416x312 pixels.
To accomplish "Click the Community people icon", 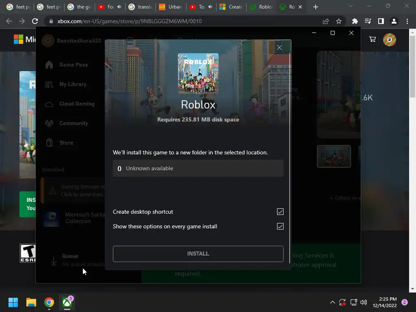I will click(49, 123).
